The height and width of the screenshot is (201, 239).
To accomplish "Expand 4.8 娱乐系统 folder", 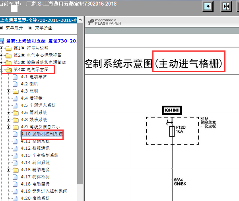I will [8, 120].
